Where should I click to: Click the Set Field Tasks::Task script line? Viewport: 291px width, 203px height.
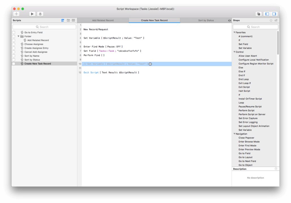click(157, 51)
